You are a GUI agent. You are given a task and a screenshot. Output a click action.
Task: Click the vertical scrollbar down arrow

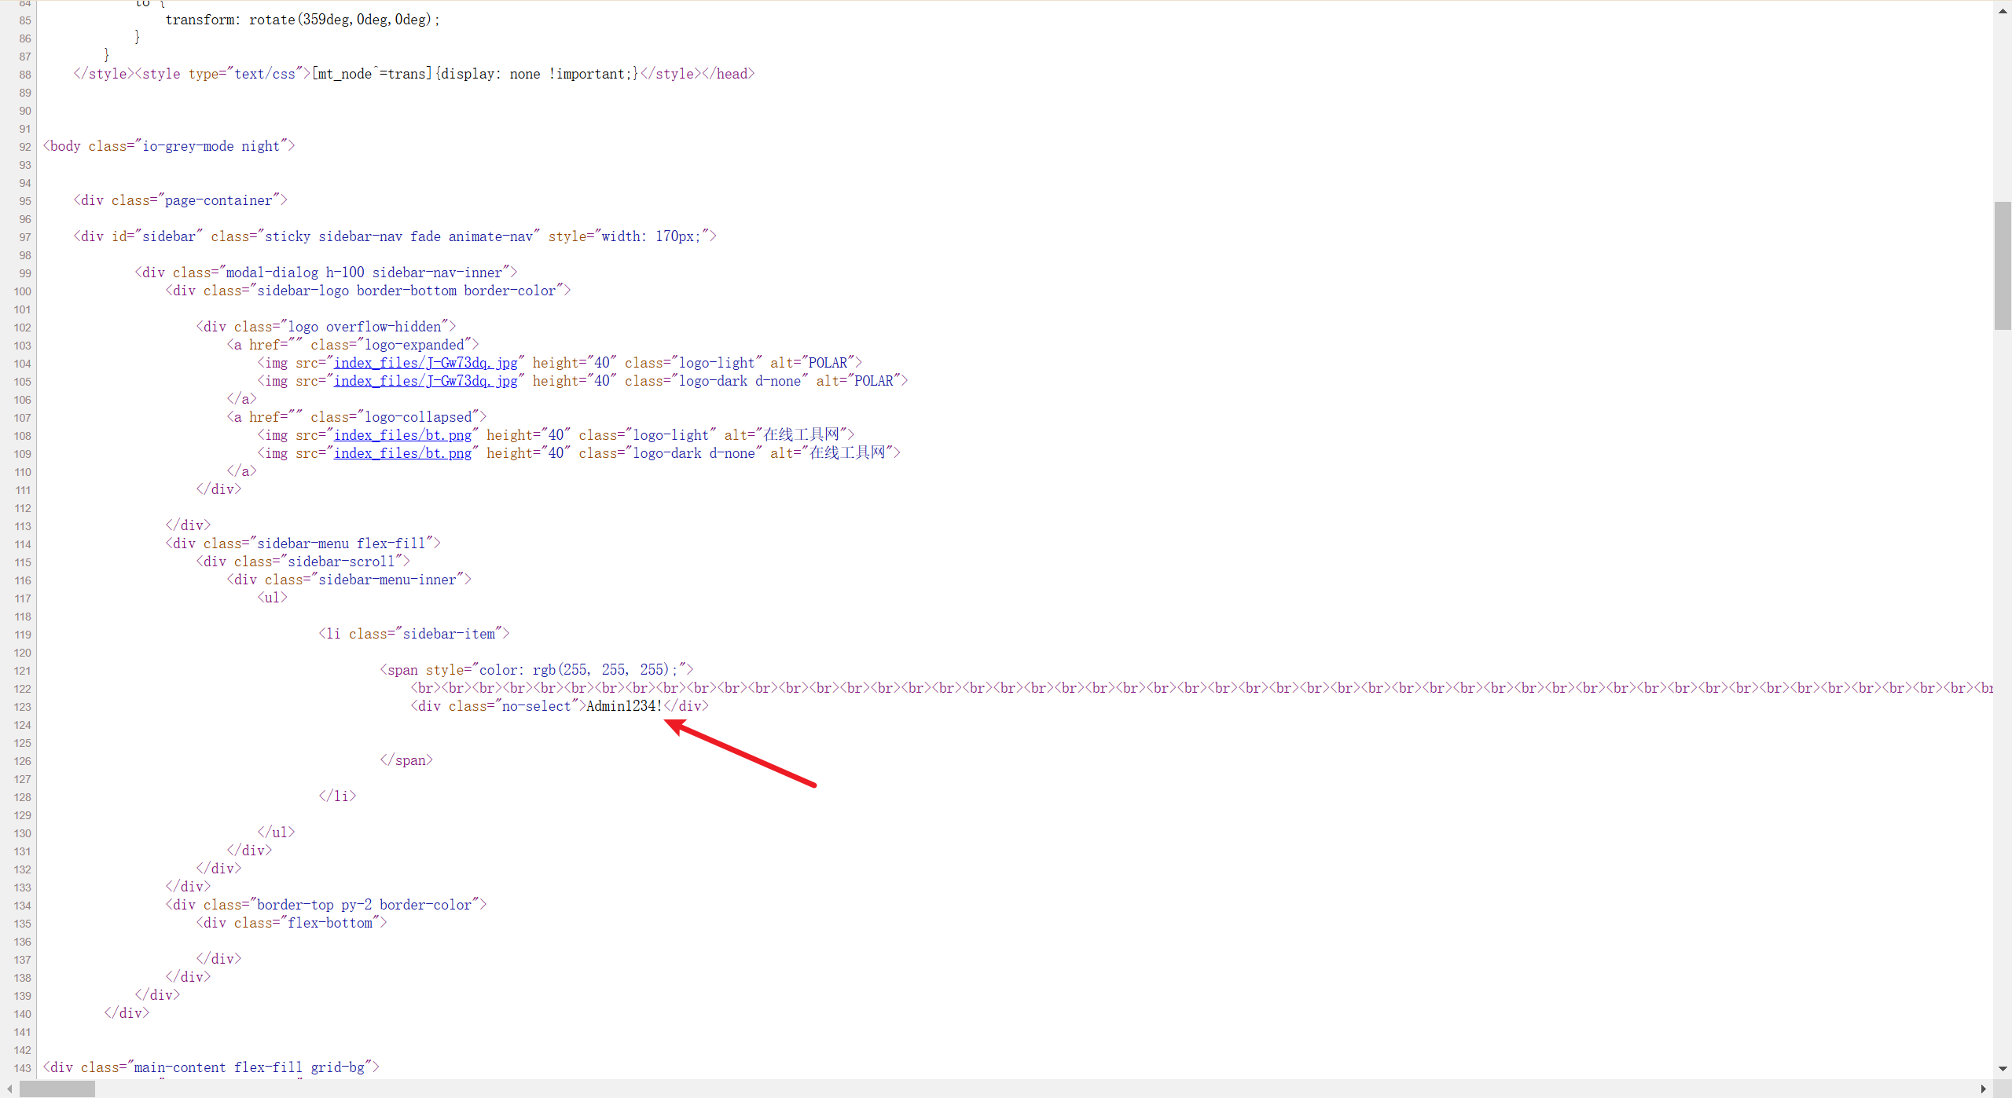[2002, 1069]
